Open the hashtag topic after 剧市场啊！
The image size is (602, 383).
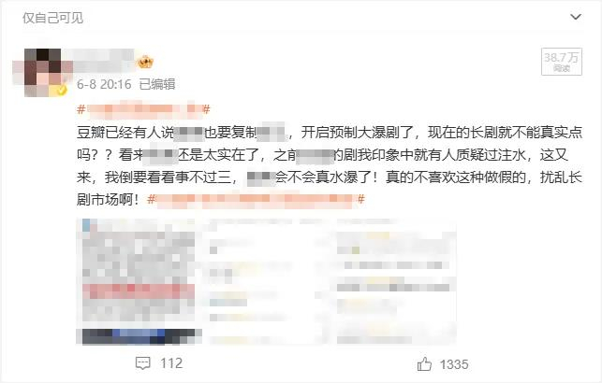pyautogui.click(x=257, y=199)
